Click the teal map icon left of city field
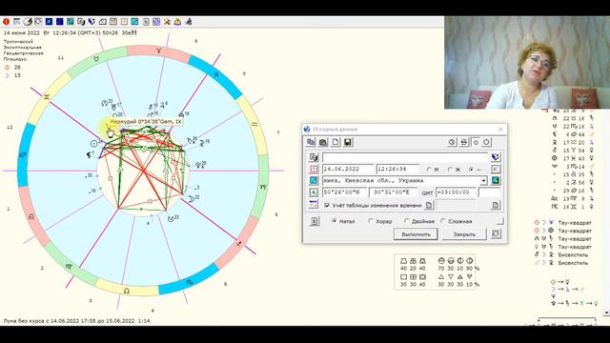 tap(314, 180)
